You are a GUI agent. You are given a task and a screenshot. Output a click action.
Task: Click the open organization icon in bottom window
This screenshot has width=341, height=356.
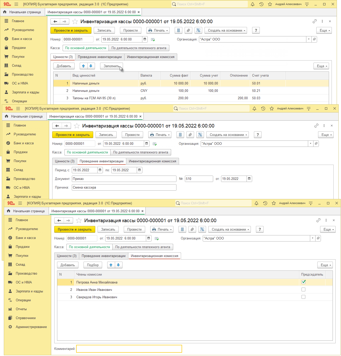coord(318,238)
